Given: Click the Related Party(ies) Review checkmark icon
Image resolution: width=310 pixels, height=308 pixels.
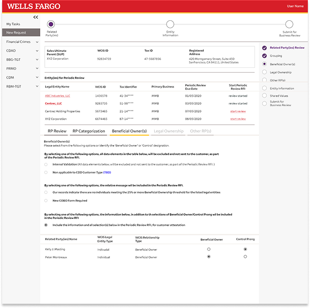Looking at the screenshot, I should [x=264, y=48].
